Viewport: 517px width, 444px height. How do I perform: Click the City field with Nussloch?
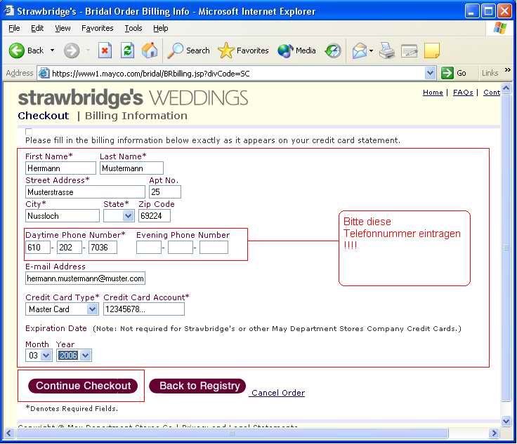[63, 216]
